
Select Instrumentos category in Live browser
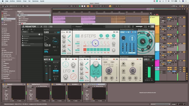(6, 34)
